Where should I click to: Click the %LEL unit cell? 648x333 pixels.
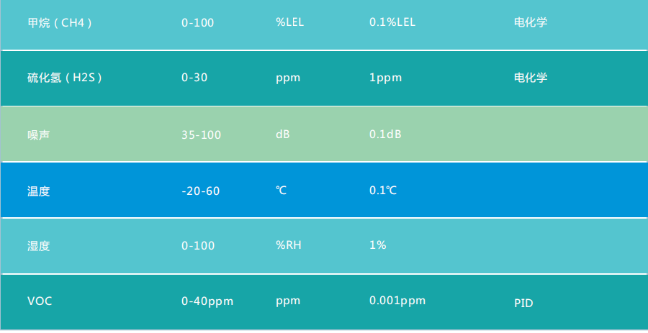coord(290,22)
